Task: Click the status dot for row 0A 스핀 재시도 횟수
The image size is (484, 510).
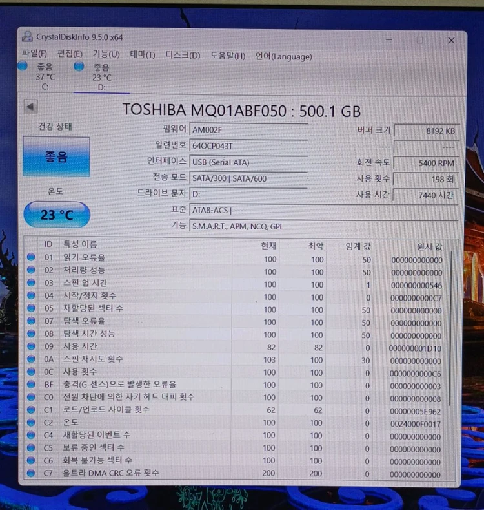Action: [x=31, y=359]
